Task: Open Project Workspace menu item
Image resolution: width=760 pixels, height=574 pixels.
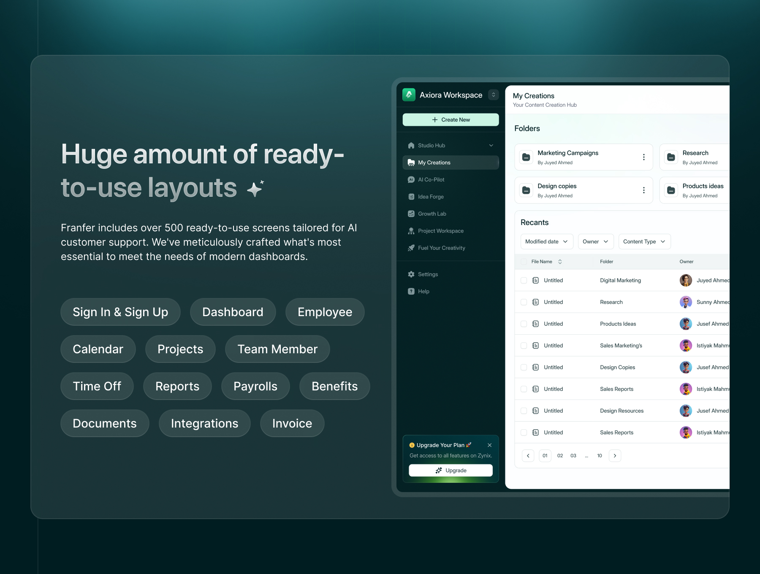Action: (x=451, y=231)
